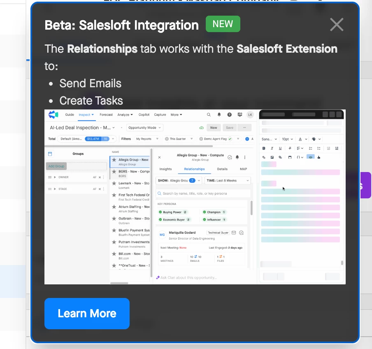This screenshot has height=349, width=372.
Task: Open the three-dot menu in opportunity panel
Action: click(245, 157)
